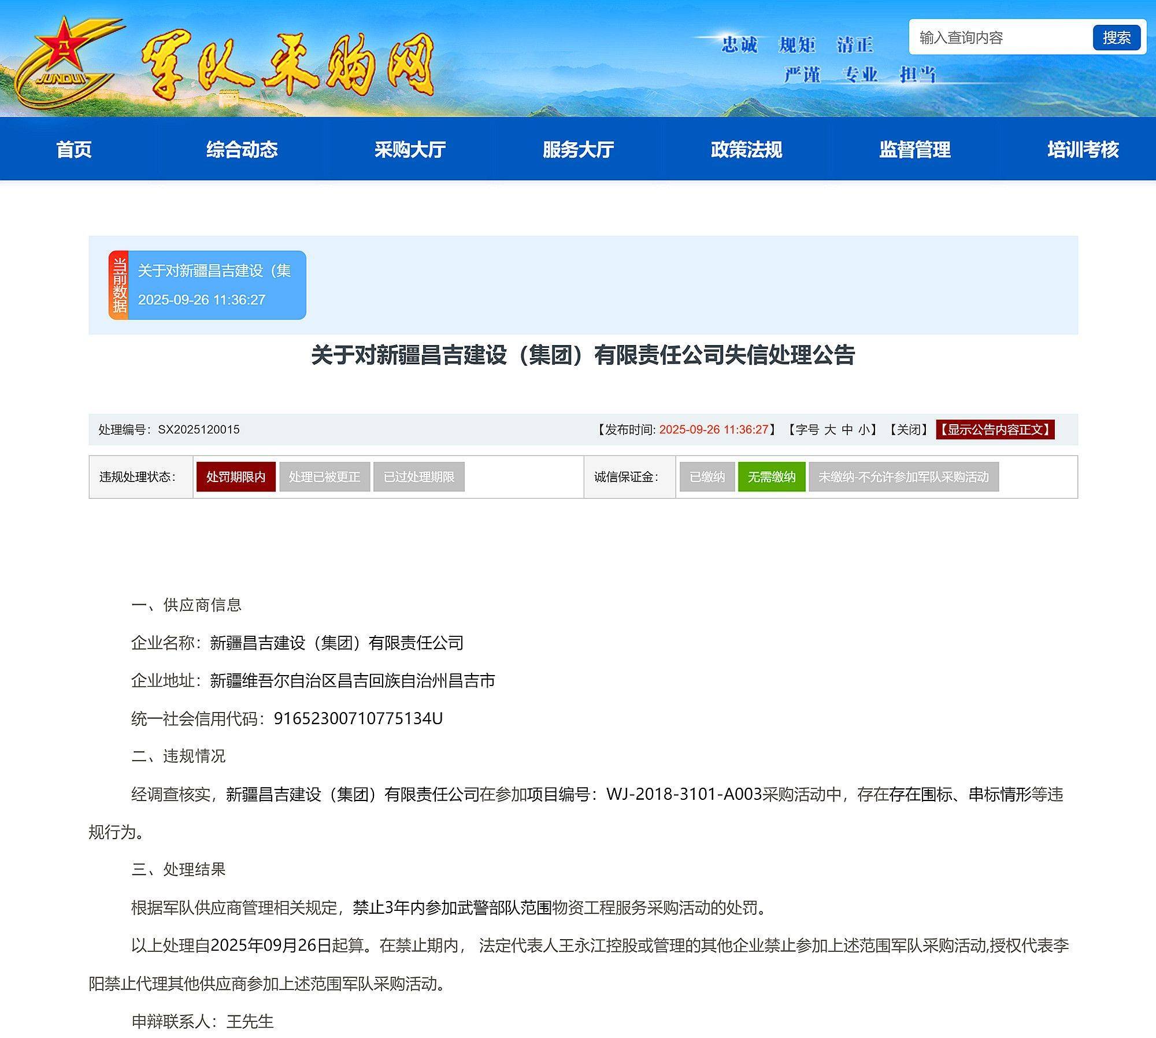This screenshot has width=1156, height=1038.
Task: Open the 监督管理 navigation menu item
Action: point(913,150)
